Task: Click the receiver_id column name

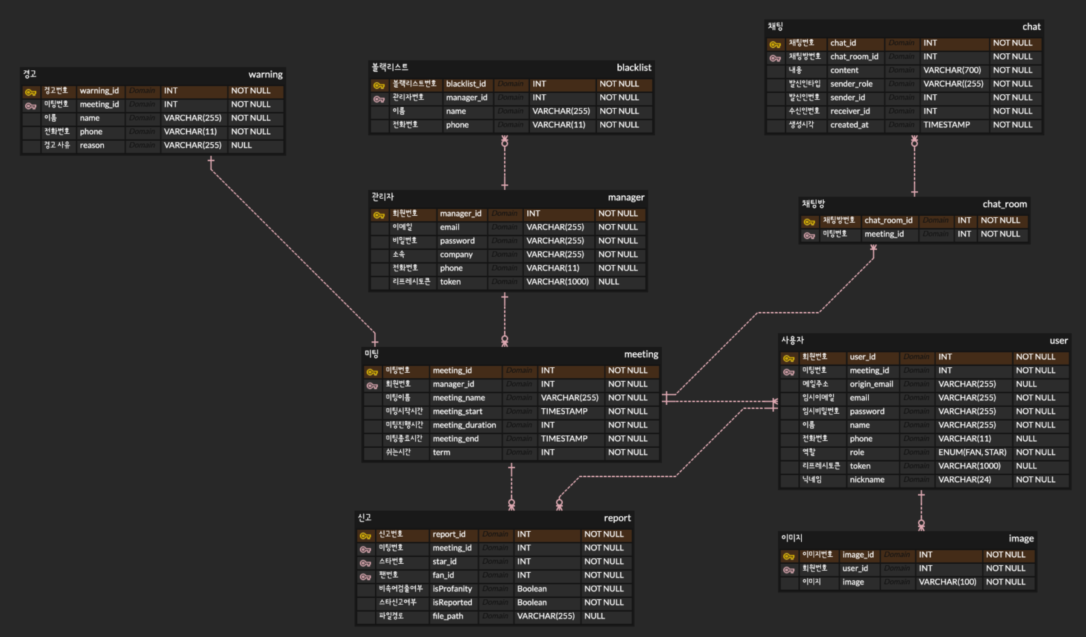Action: pyautogui.click(x=850, y=111)
